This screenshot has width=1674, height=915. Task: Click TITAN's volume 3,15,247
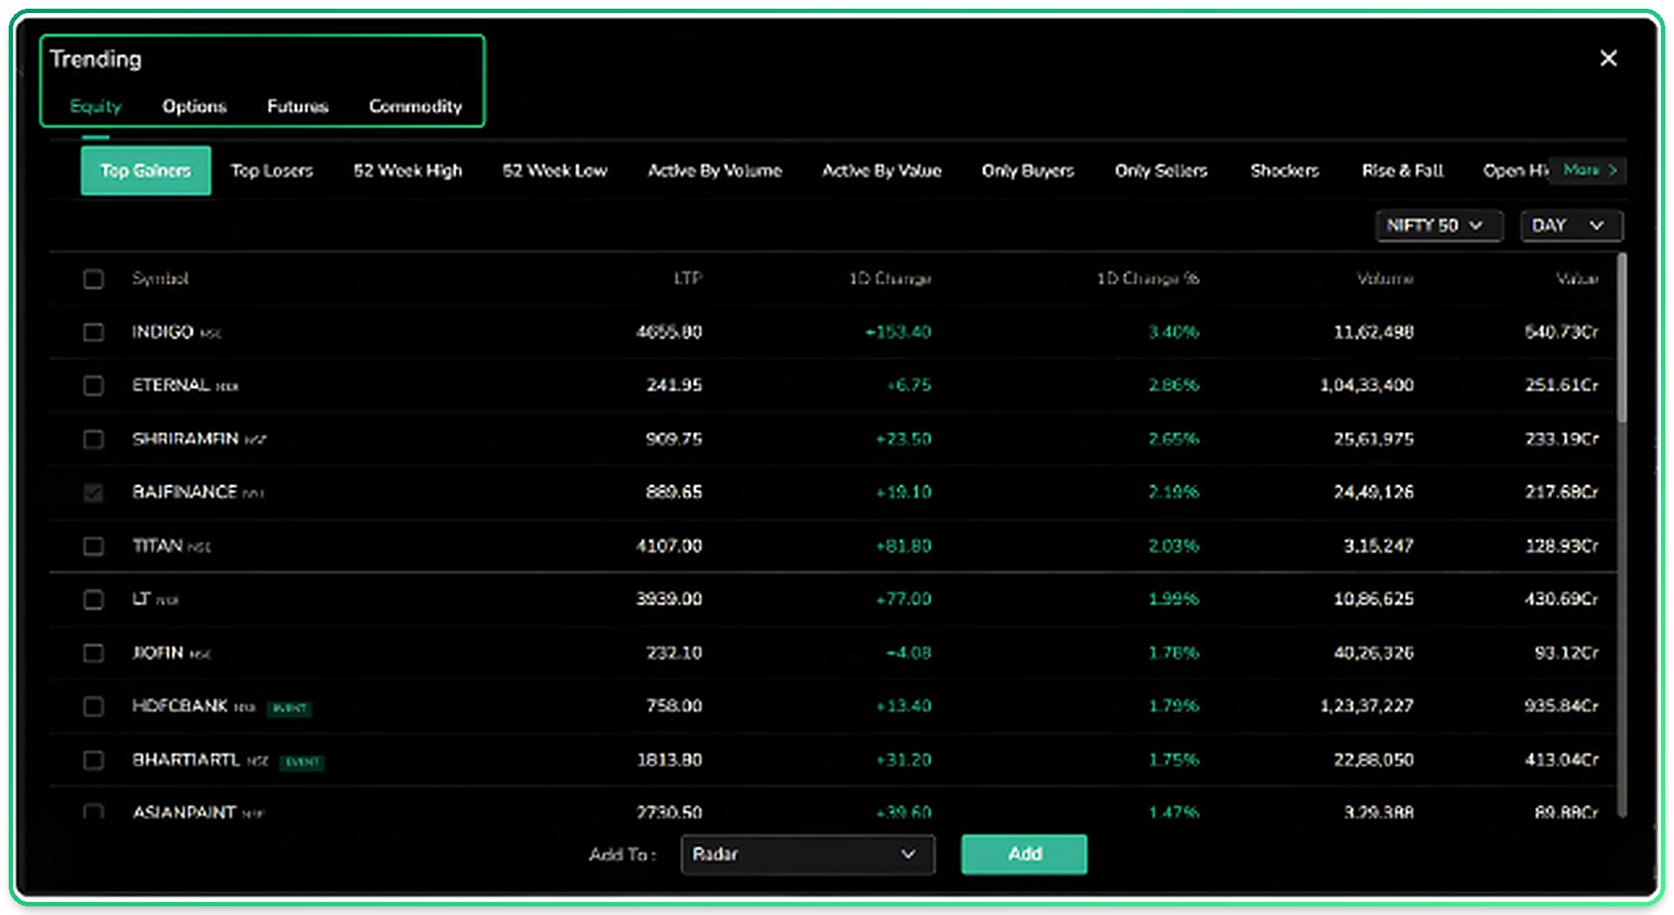[x=1378, y=546]
